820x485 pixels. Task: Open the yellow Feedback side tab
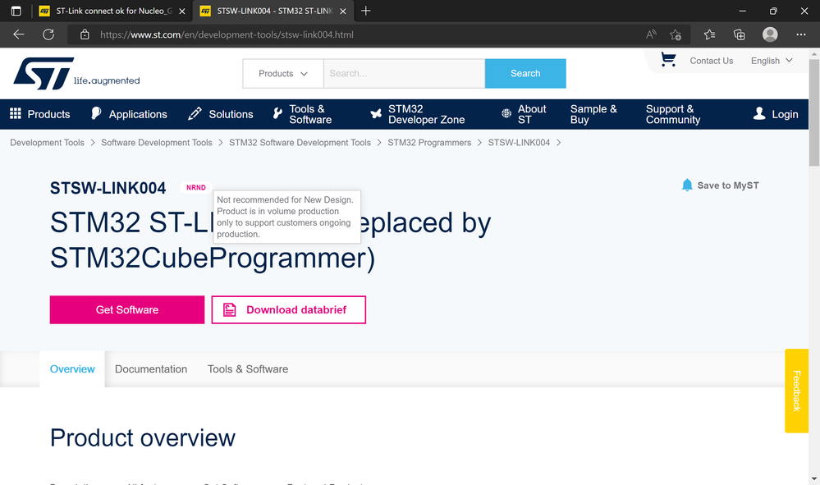(x=796, y=391)
